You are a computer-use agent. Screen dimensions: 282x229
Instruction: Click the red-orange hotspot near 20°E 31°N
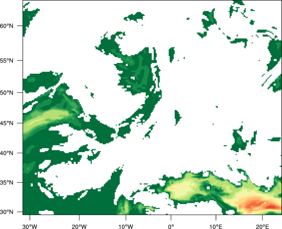256,204
